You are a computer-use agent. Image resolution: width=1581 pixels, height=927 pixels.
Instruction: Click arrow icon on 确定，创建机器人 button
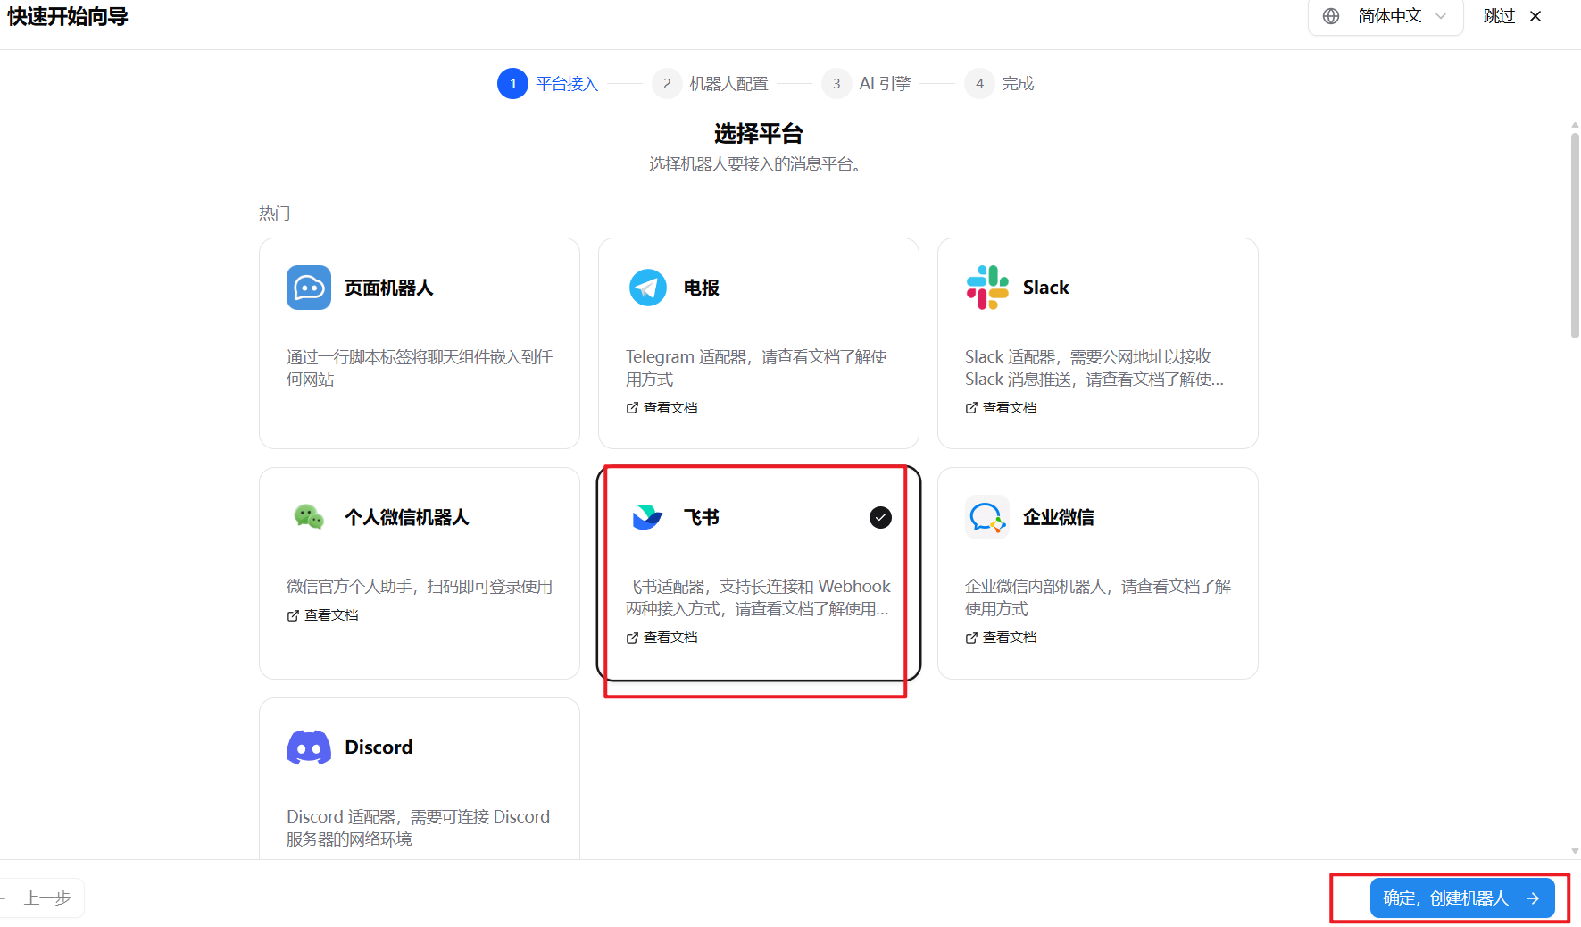click(x=1533, y=898)
